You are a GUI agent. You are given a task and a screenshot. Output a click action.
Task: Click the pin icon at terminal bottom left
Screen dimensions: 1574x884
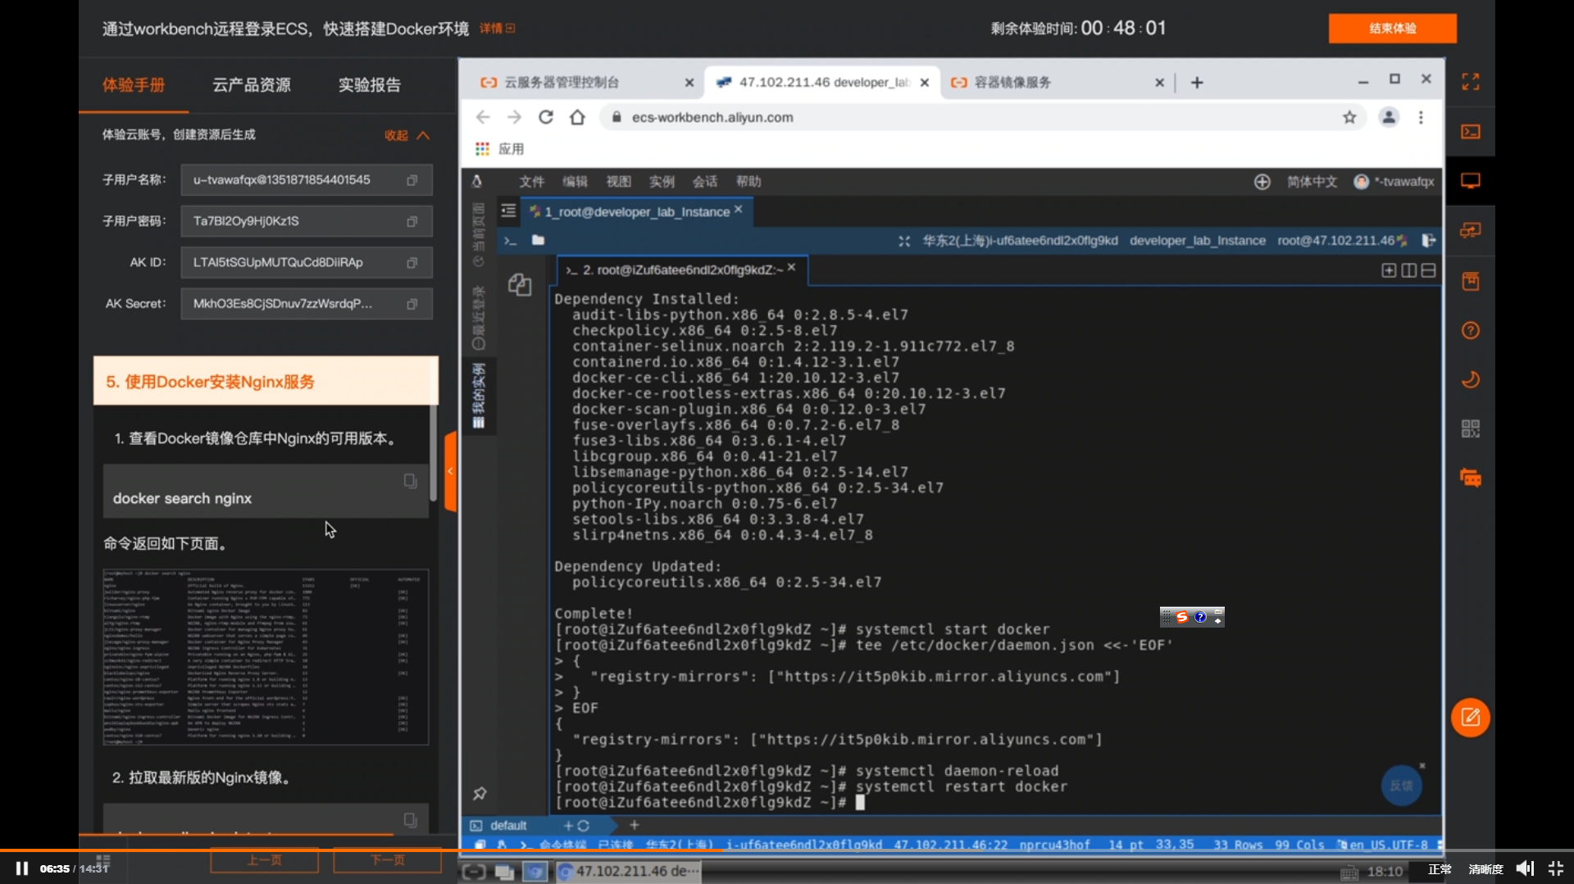pos(480,793)
